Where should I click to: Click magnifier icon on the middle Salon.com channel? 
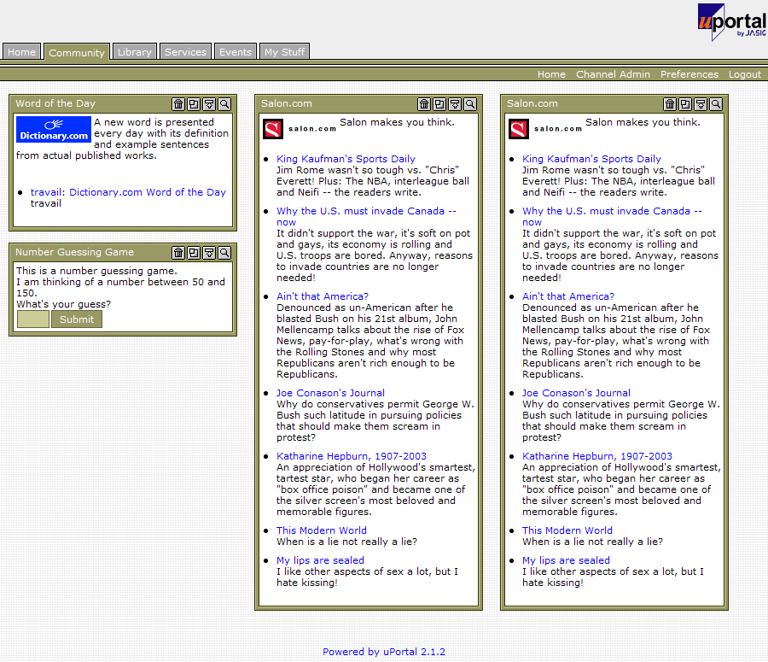[x=470, y=104]
